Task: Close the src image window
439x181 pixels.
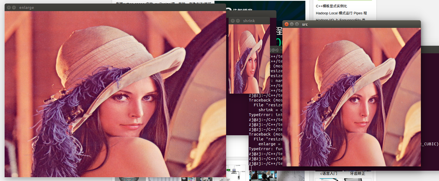Action: pos(286,24)
